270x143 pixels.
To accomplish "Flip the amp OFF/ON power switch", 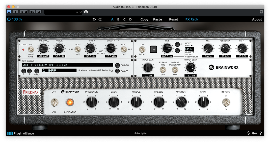I will point(54,102).
